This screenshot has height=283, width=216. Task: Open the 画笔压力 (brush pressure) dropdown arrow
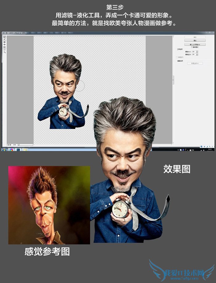click(197, 55)
